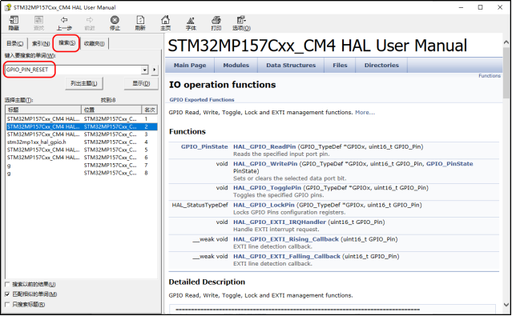Sort results by the 标题 column header
The width and height of the screenshot is (512, 316).
click(x=43, y=110)
